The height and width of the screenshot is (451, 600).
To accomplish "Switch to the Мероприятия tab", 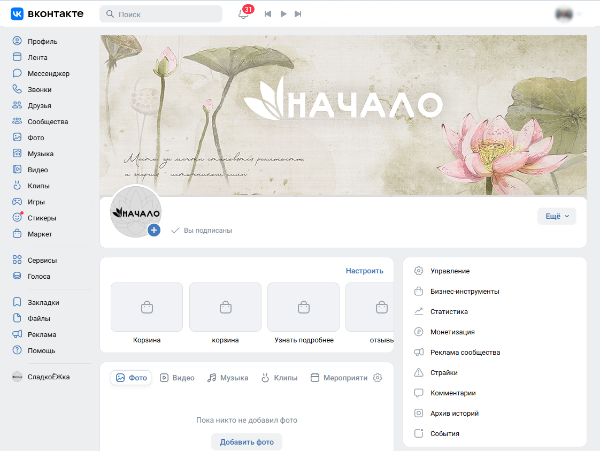I will [339, 378].
